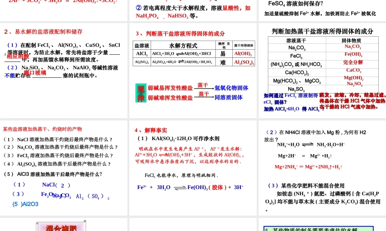Click the red Al(OH)3 result cell
Image resolution: width=386 pixels, height=231 pixels.
pos(243,54)
